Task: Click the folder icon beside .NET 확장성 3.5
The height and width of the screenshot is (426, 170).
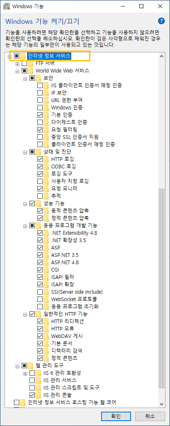Action: click(47, 240)
